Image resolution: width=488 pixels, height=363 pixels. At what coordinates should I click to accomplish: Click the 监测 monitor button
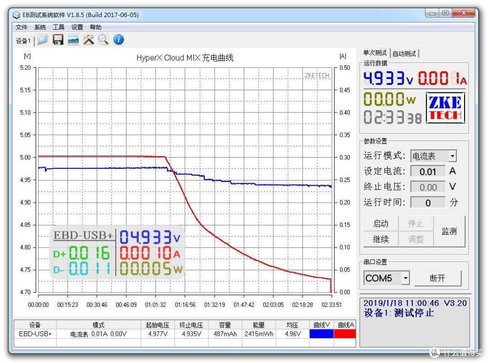point(449,231)
